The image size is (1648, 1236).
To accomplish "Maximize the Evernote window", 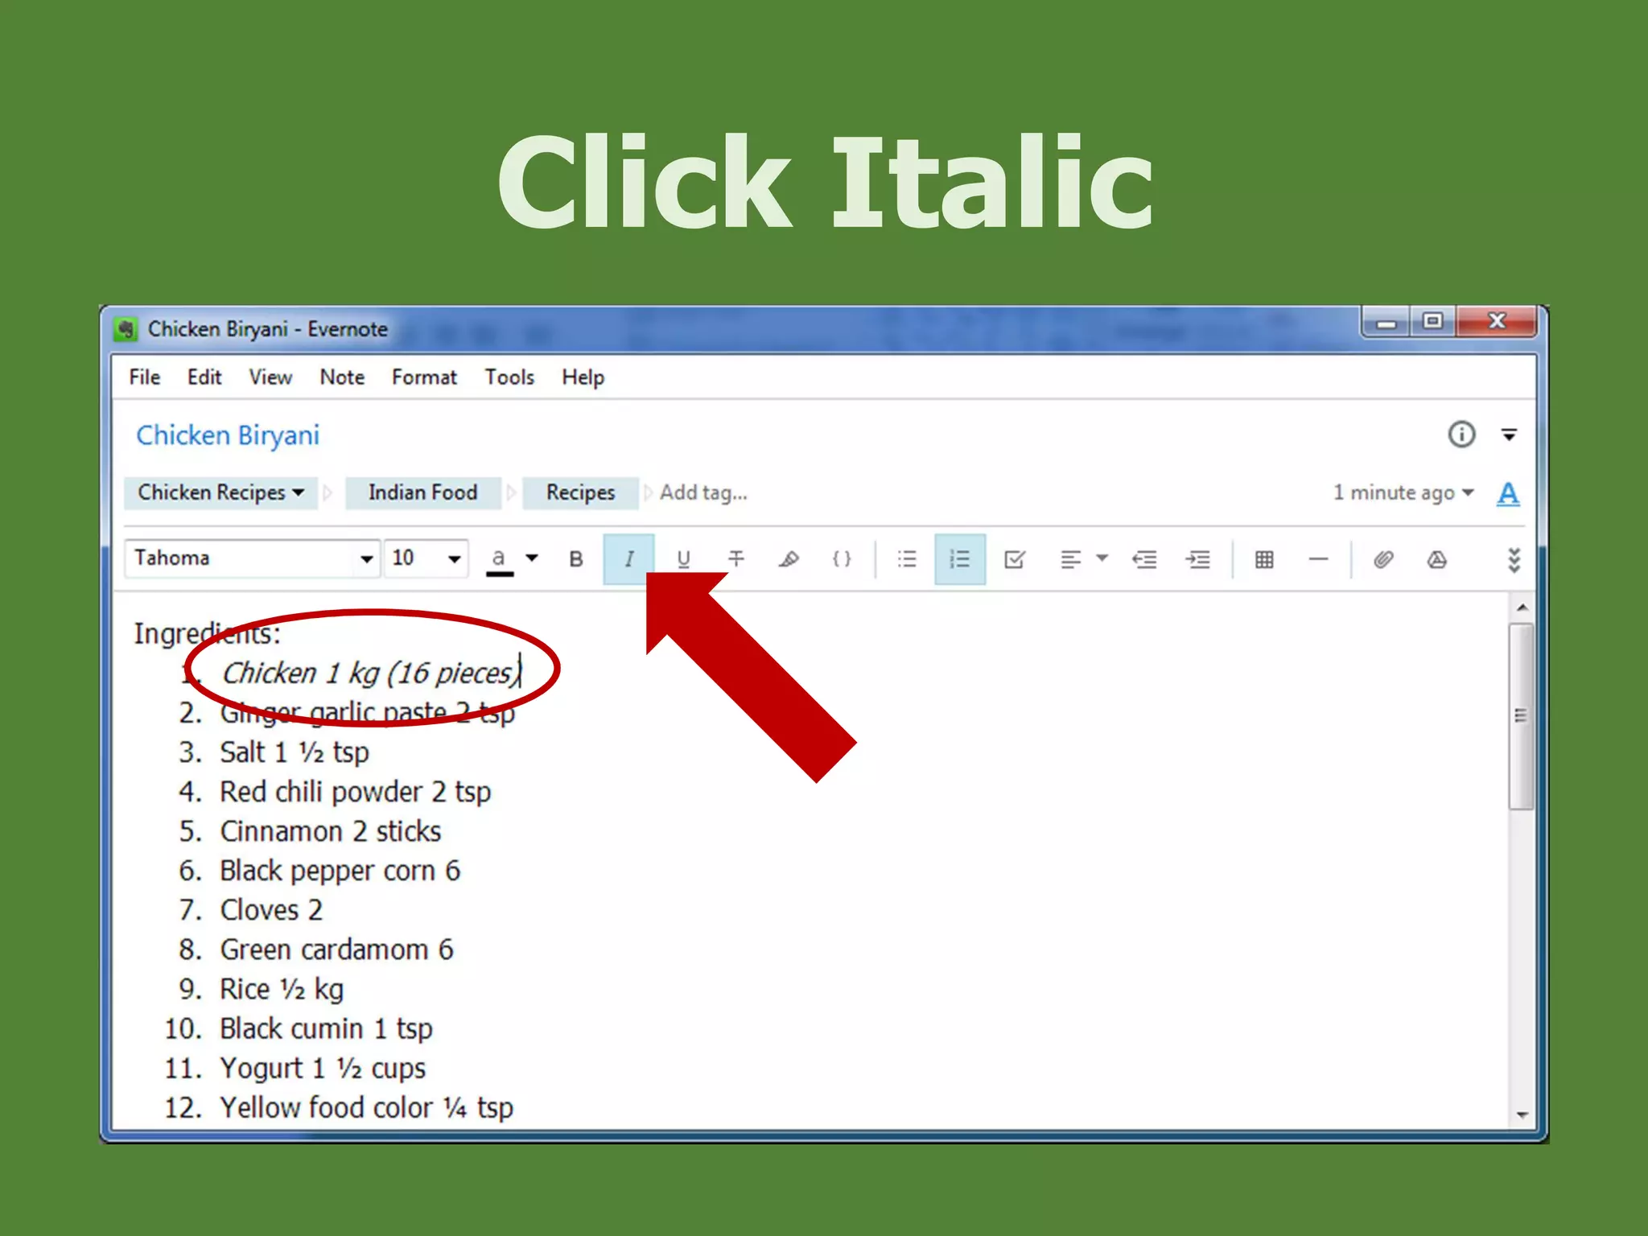I will [1432, 322].
